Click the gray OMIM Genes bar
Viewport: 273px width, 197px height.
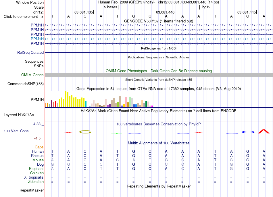pos(159,75)
